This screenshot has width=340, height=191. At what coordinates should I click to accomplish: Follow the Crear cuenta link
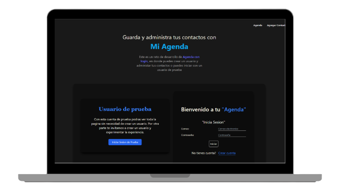pos(227,153)
